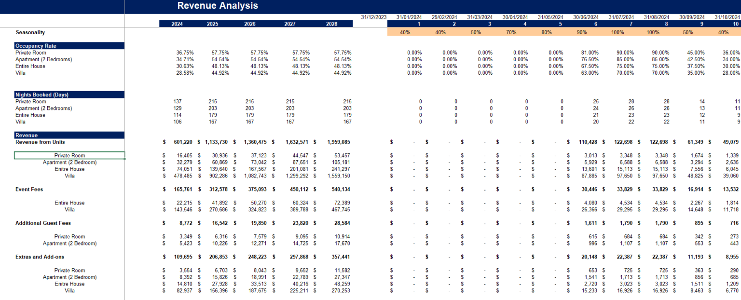Select the 8,772 Additional Guest Fees total

(x=187, y=223)
